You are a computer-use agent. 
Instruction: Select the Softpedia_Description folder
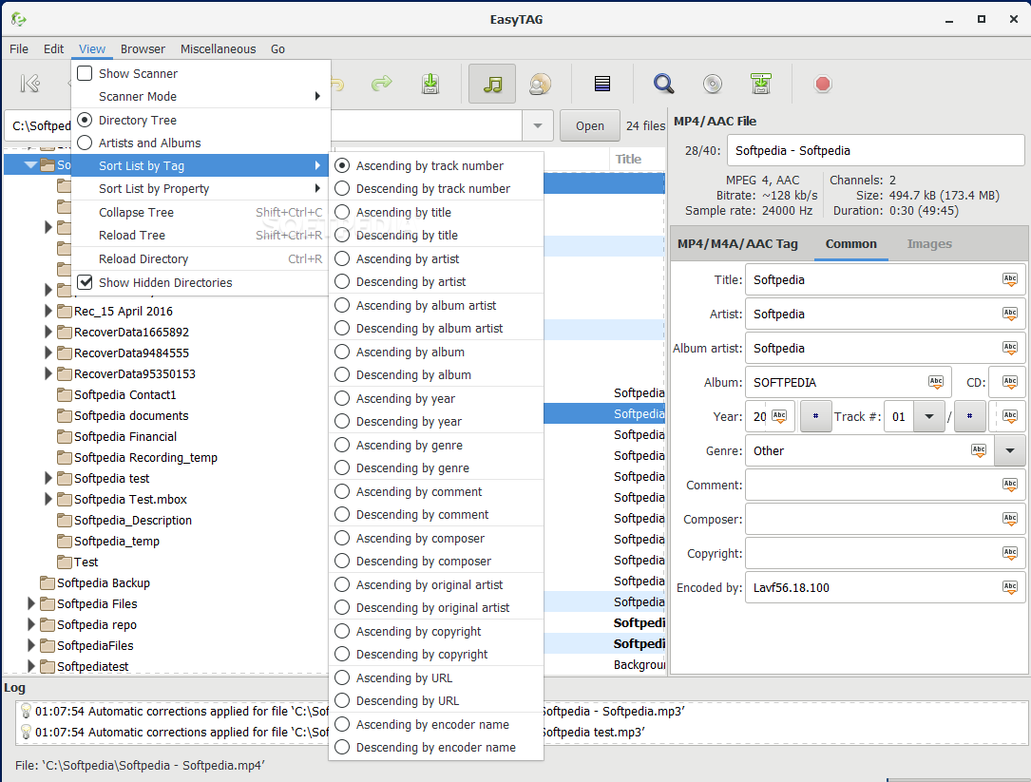[133, 521]
